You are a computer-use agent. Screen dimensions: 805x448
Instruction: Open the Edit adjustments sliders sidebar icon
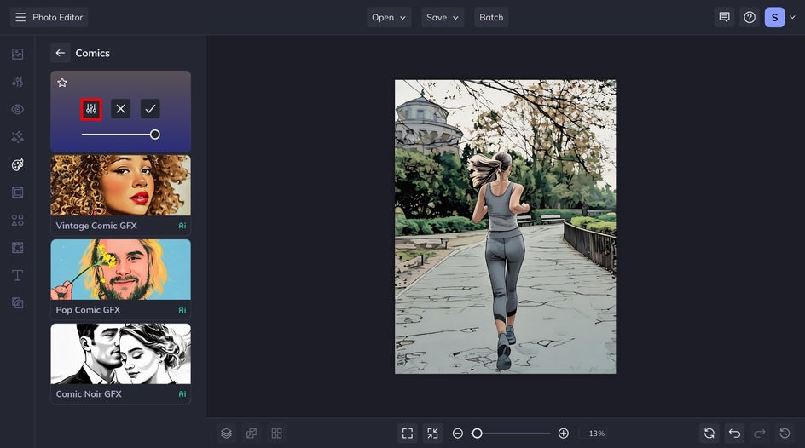(x=17, y=82)
